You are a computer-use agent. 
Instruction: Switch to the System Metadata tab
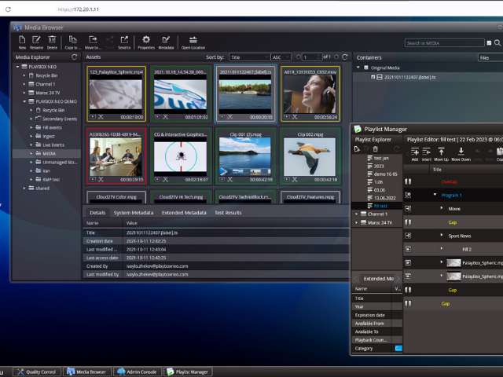134,213
